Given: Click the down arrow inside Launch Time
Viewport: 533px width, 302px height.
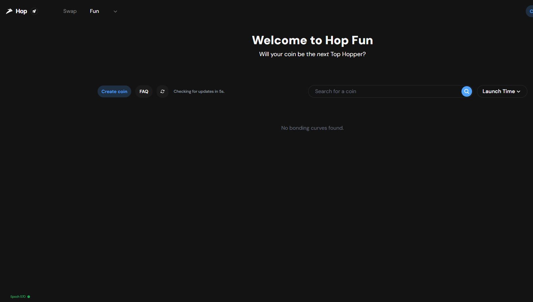Looking at the screenshot, I should 518,92.
